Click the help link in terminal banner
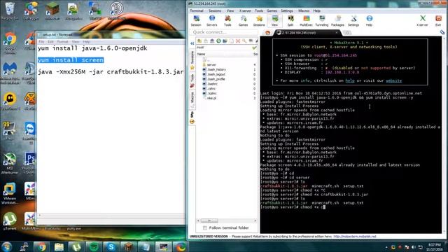Viewport: 448px width, 252px height. tap(350, 81)
